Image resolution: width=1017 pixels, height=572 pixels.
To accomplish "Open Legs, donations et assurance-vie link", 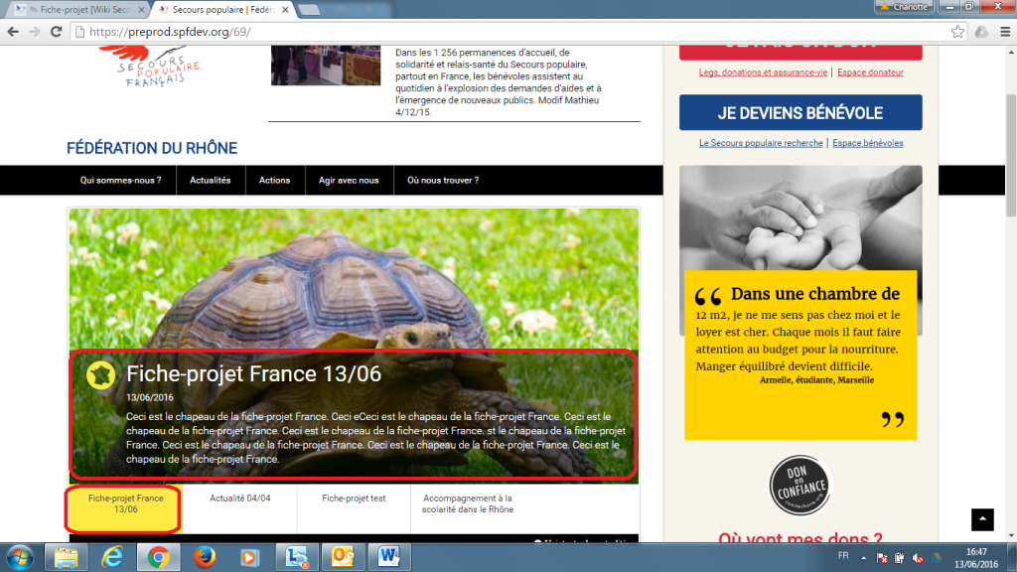I will 763,72.
